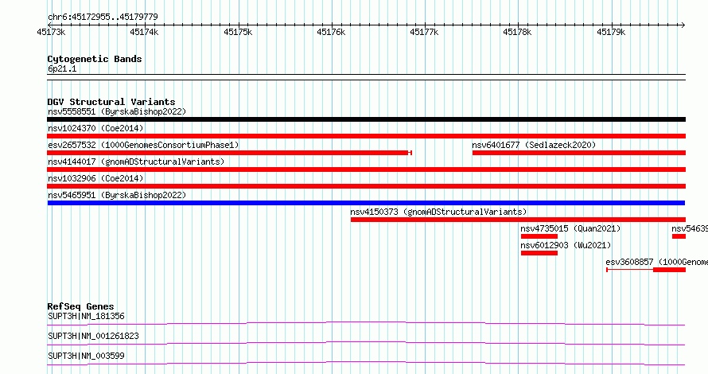Image resolution: width=708 pixels, height=374 pixels.
Task: Click the short red nsv6012903 bar
Action: (539, 253)
